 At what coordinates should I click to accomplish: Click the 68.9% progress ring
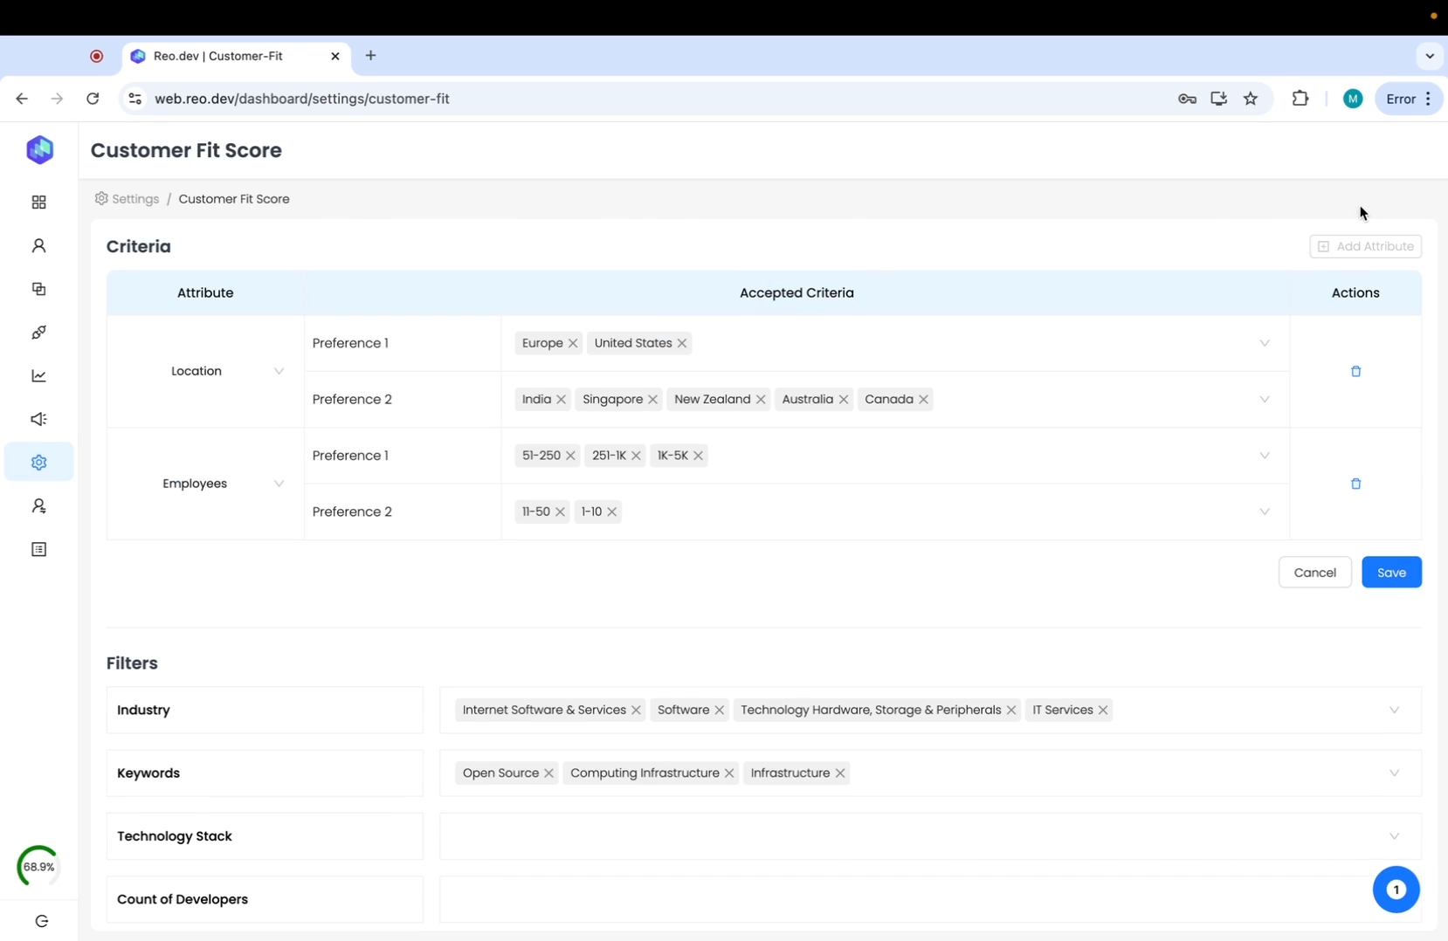pos(38,867)
